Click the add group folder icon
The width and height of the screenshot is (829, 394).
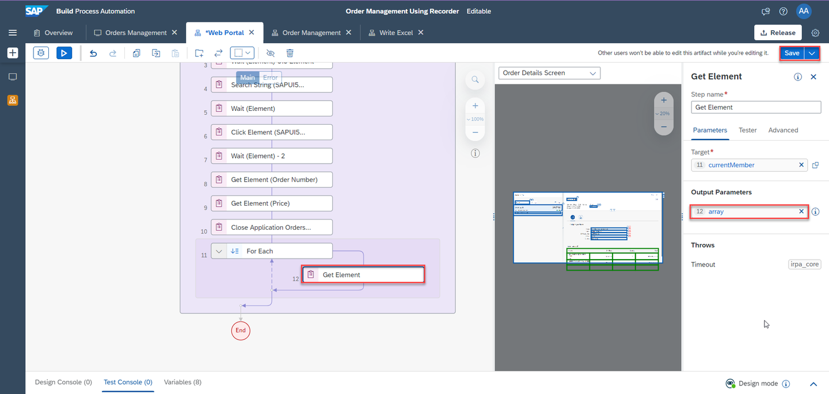199,53
